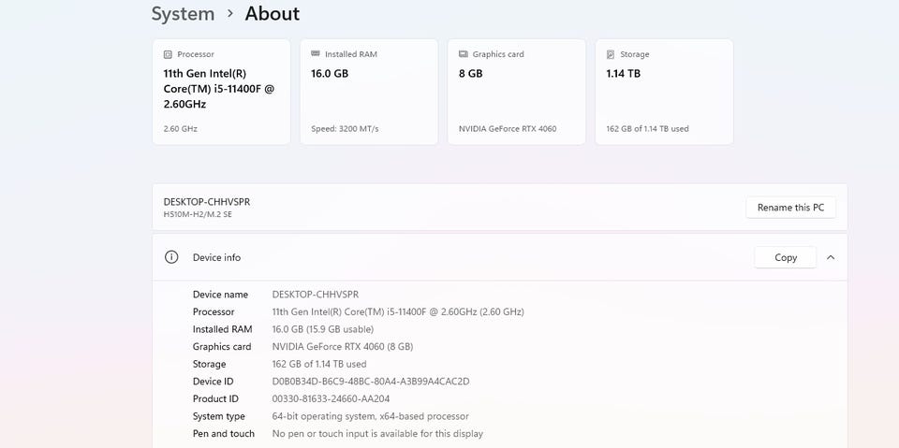Click the Pen and touch value text

pyautogui.click(x=377, y=434)
